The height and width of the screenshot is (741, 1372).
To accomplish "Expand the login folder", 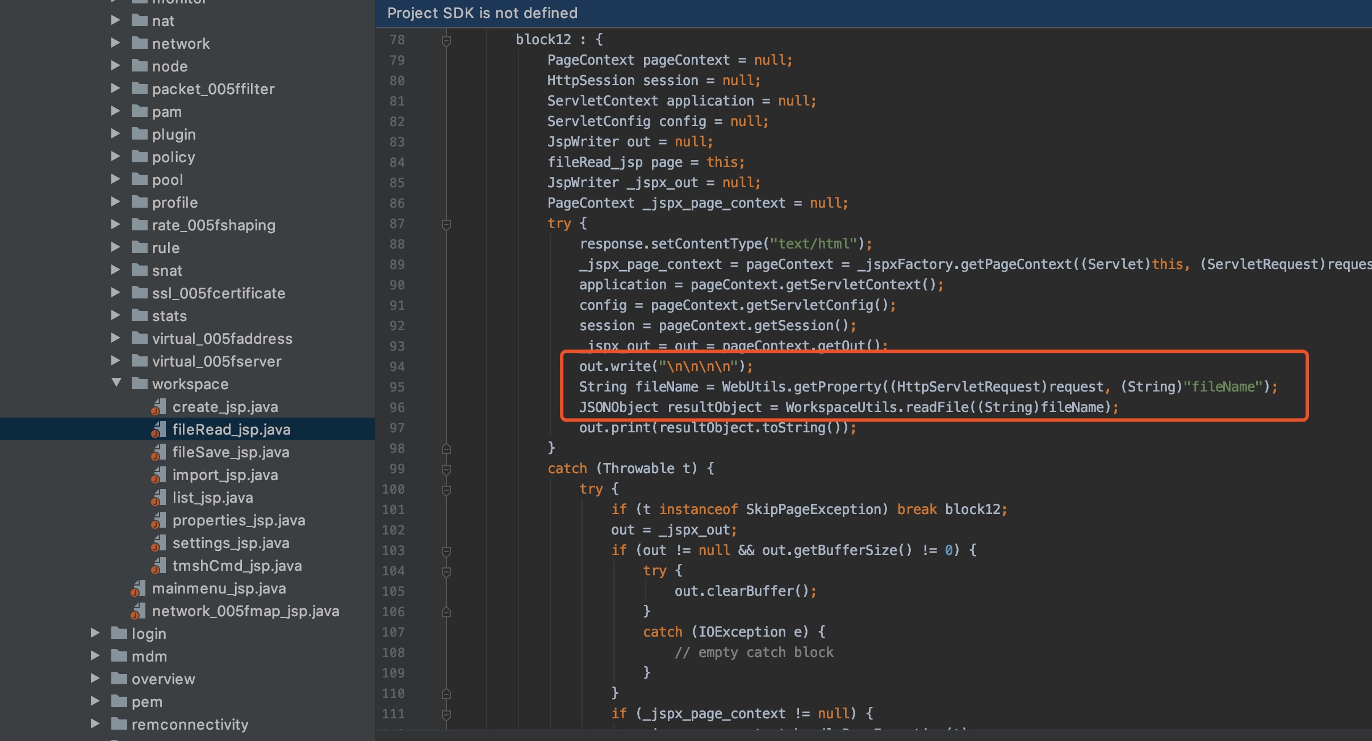I will point(95,633).
